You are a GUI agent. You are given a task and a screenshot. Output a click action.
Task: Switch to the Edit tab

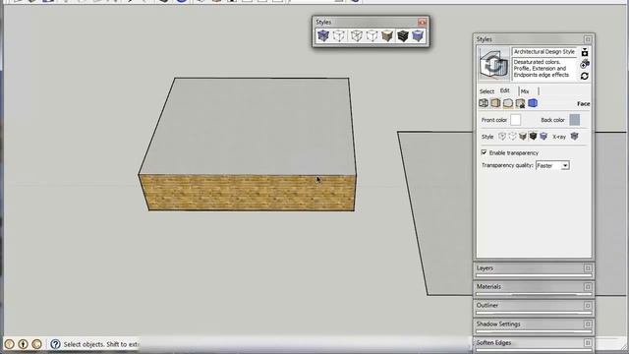click(x=504, y=90)
